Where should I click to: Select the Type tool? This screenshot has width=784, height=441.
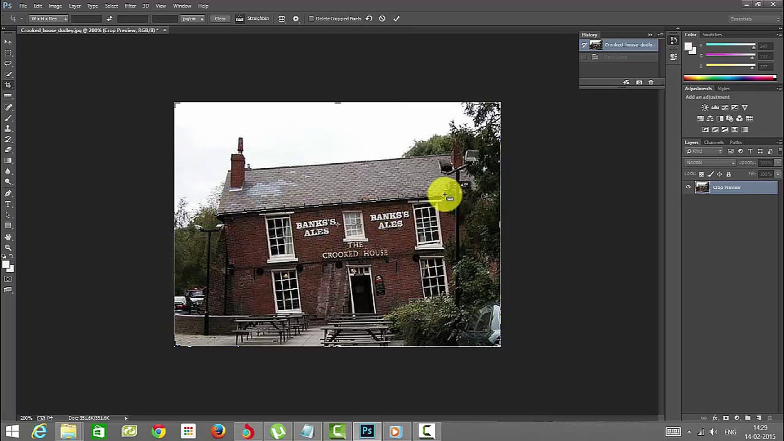tap(8, 204)
